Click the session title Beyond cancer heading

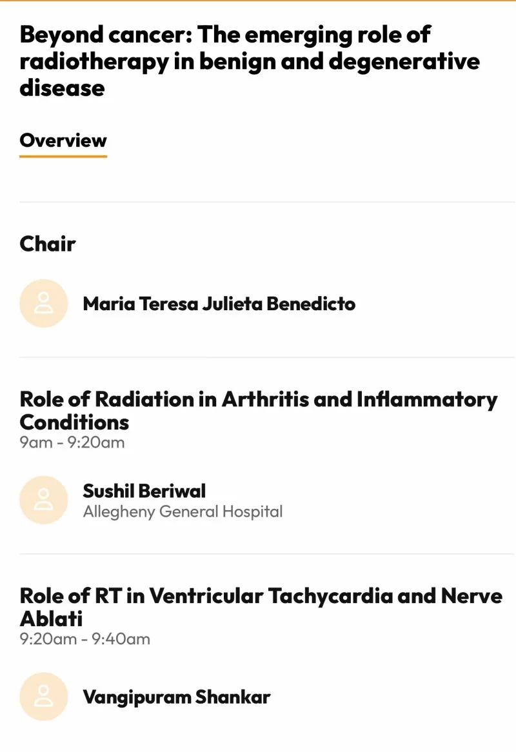click(x=250, y=61)
